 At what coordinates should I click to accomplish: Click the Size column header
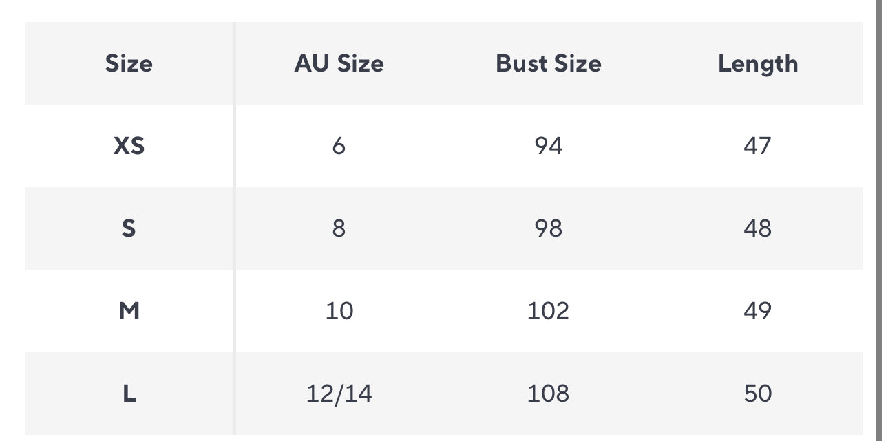pyautogui.click(x=129, y=64)
